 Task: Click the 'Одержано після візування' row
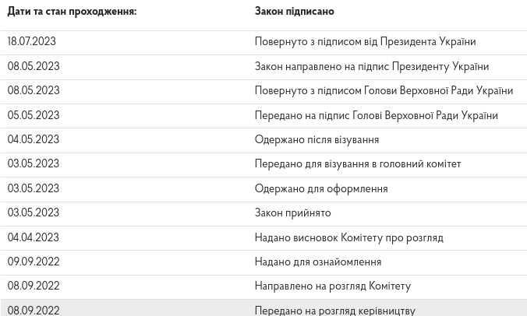point(316,140)
